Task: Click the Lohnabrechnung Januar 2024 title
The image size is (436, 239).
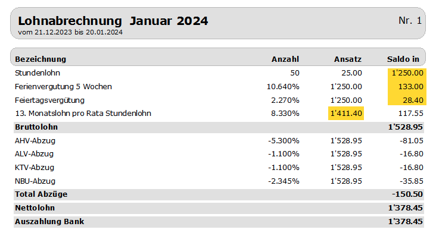Action: (113, 21)
